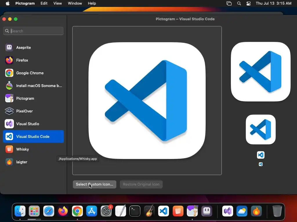
Task: Select the Pictogram app icon in sidebar
Action: pyautogui.click(x=9, y=98)
